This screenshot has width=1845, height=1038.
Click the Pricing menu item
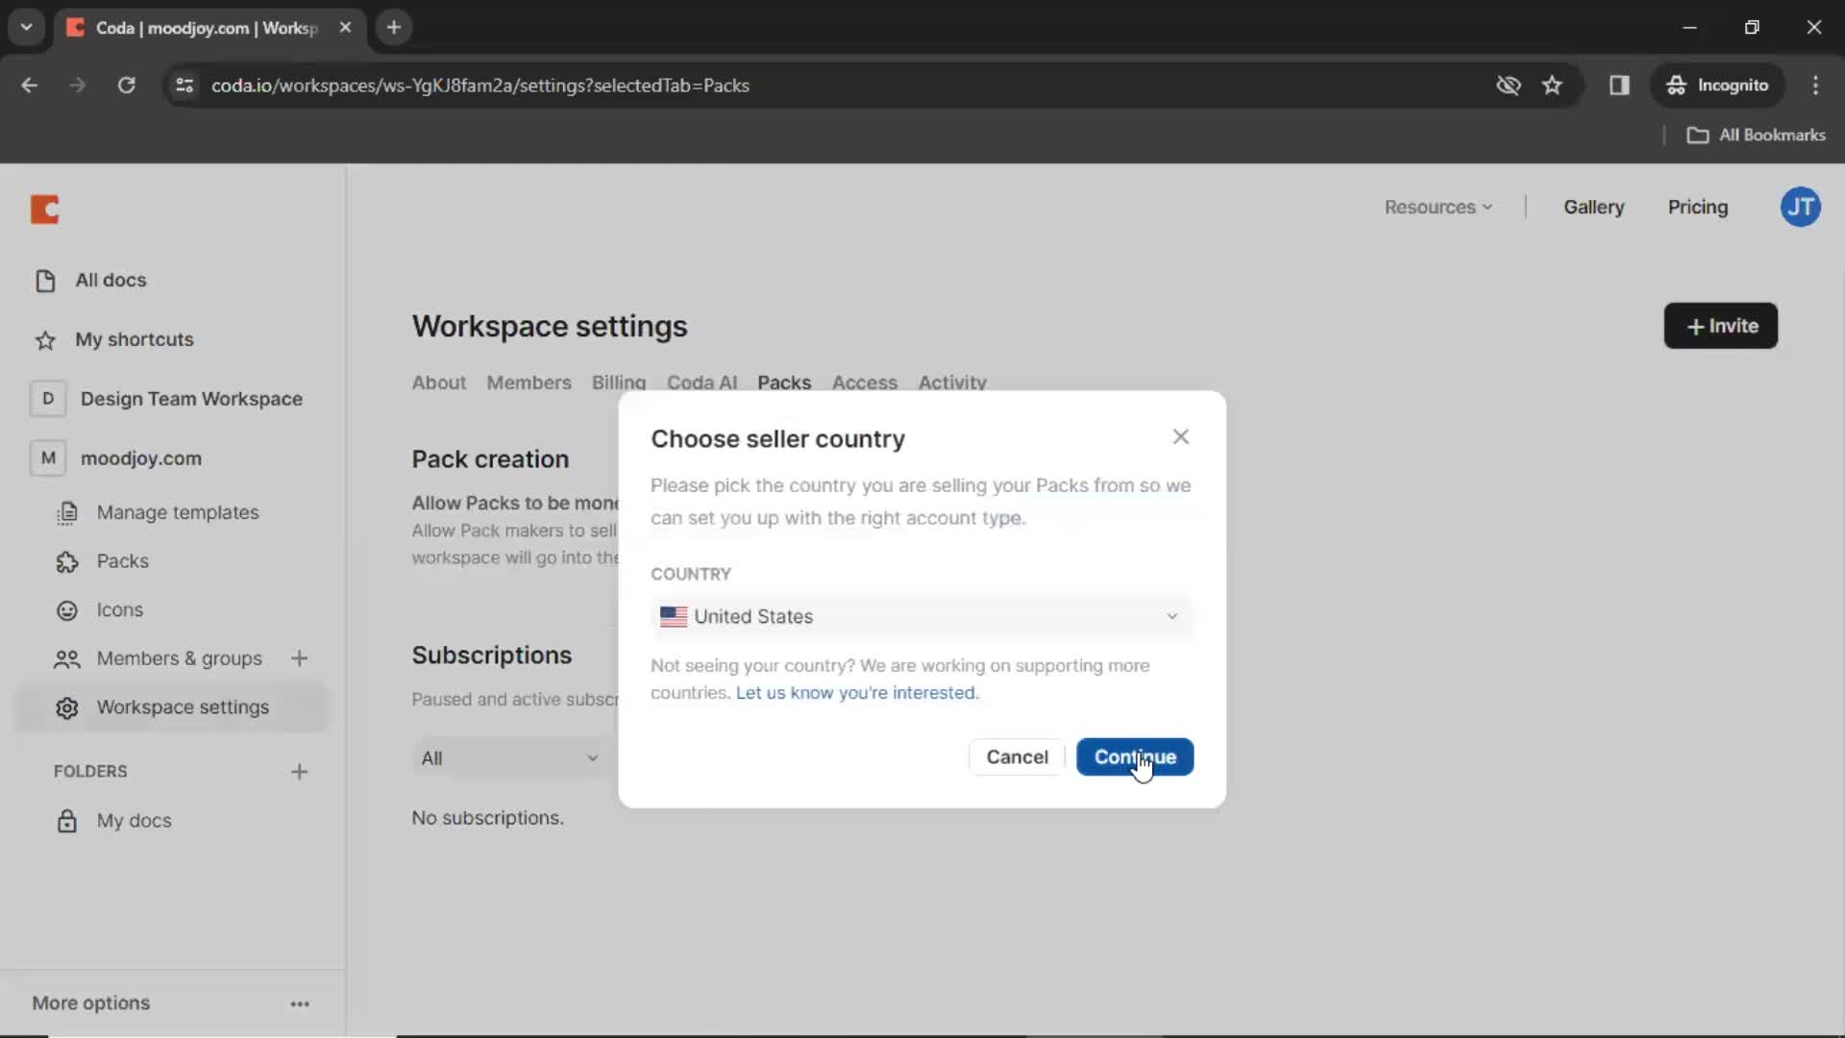point(1698,207)
